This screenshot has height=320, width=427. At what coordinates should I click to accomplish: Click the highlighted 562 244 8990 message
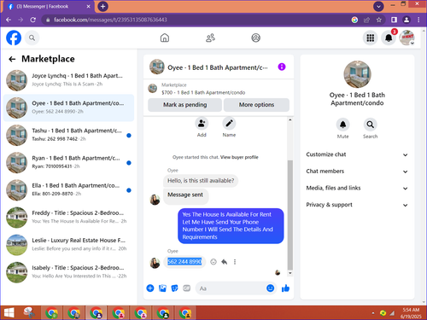coord(184,262)
